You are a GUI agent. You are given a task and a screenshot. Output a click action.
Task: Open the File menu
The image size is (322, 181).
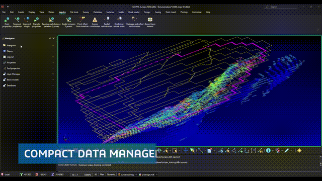tap(4, 12)
